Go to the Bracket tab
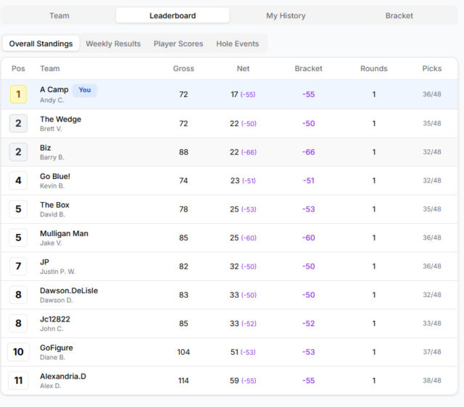The height and width of the screenshot is (407, 464). (x=399, y=15)
